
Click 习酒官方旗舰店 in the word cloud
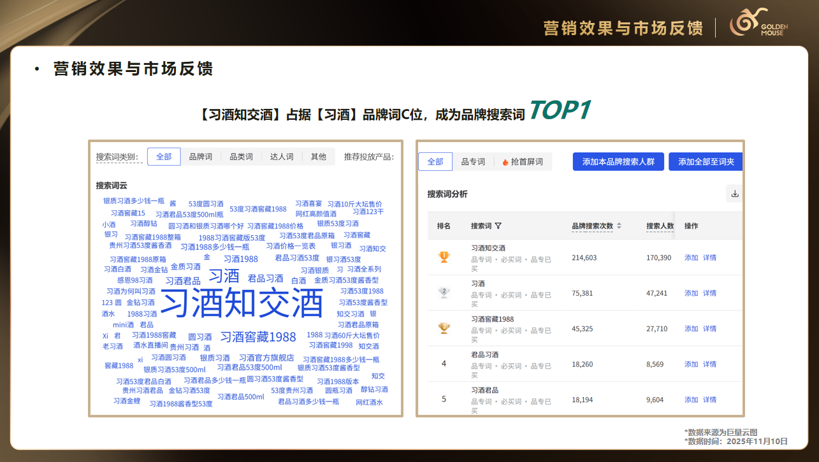(266, 358)
